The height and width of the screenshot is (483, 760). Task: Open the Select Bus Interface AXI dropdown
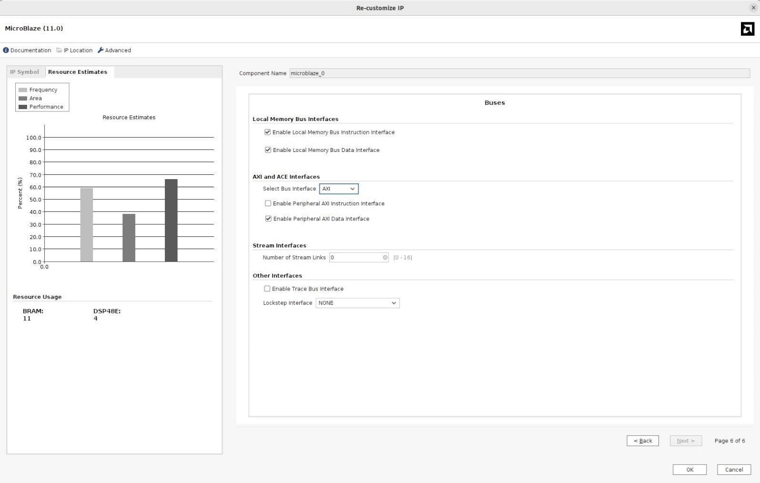point(339,189)
